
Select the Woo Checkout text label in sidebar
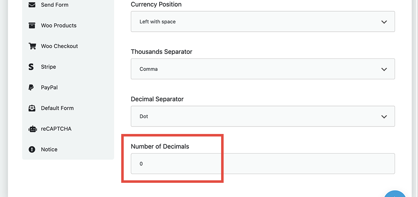click(x=59, y=46)
